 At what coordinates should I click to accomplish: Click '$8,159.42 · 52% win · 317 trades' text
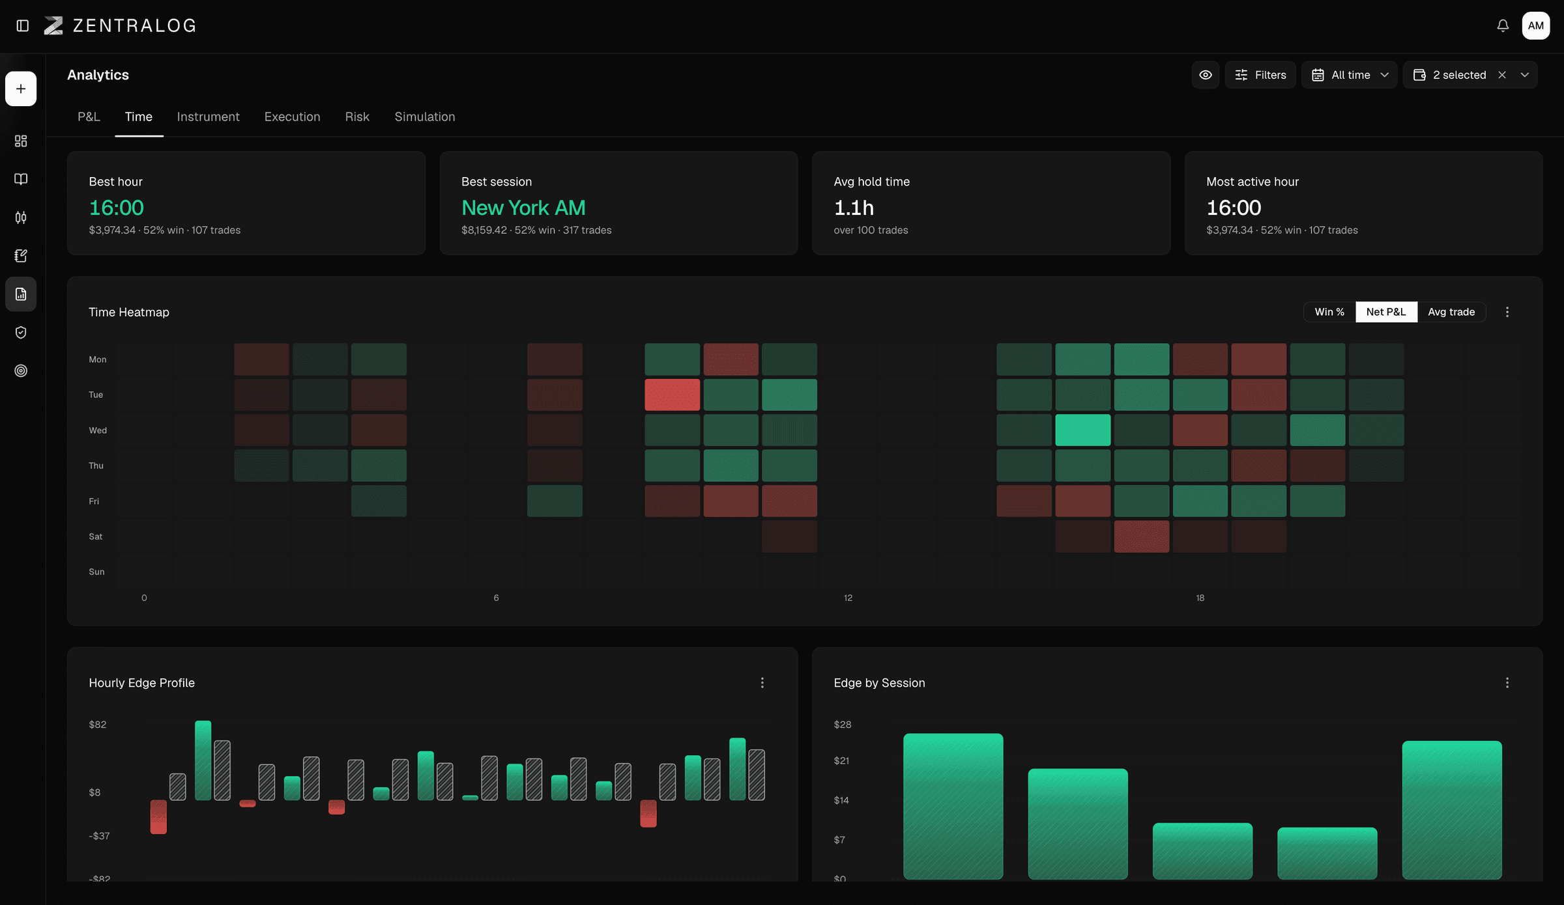point(536,230)
